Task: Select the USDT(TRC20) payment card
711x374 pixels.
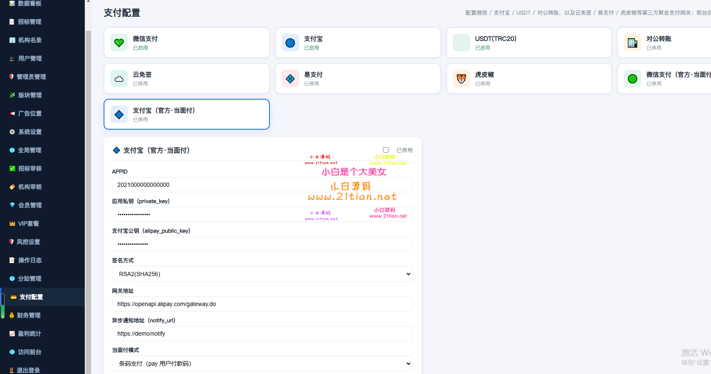Action: pos(529,43)
